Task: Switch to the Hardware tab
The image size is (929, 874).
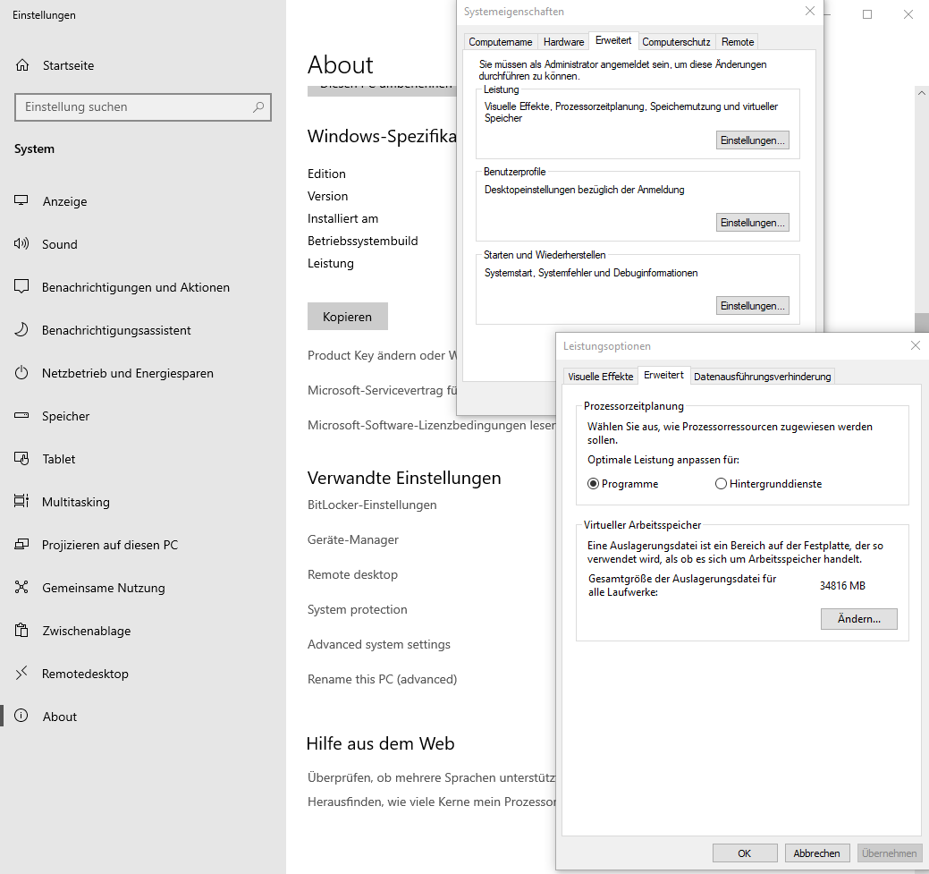Action: point(563,42)
